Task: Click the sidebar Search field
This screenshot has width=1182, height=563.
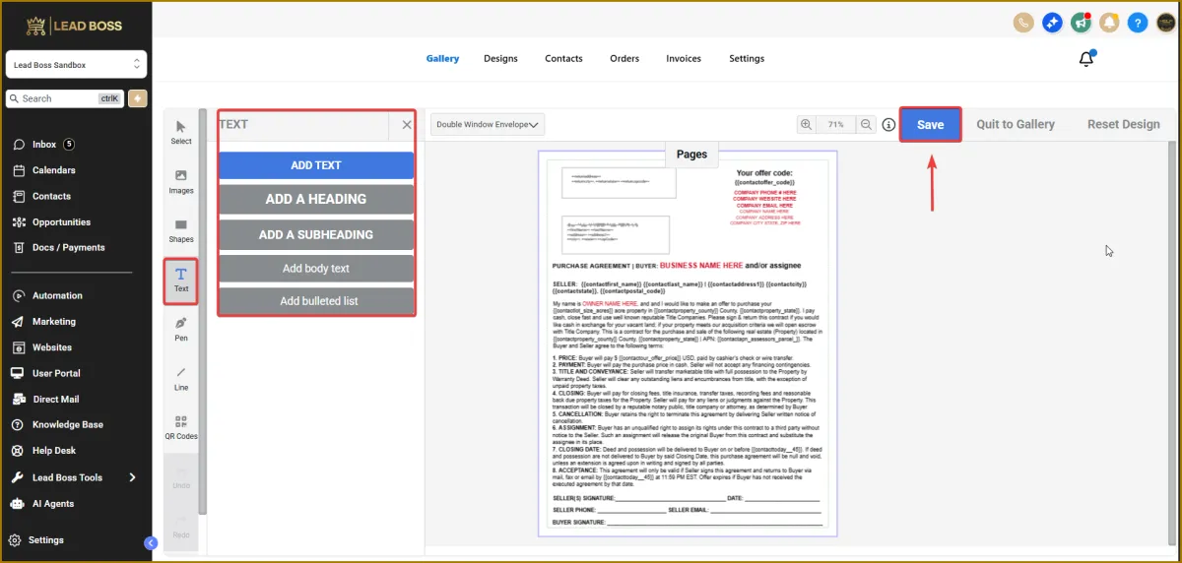Action: point(65,98)
